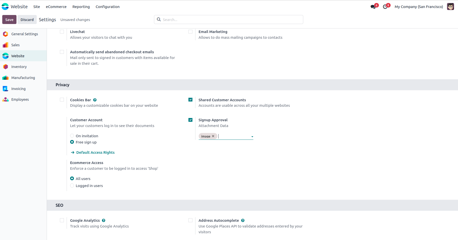Viewport: 458px width, 240px height.
Task: Focus the settings Search field
Action: pos(232,19)
